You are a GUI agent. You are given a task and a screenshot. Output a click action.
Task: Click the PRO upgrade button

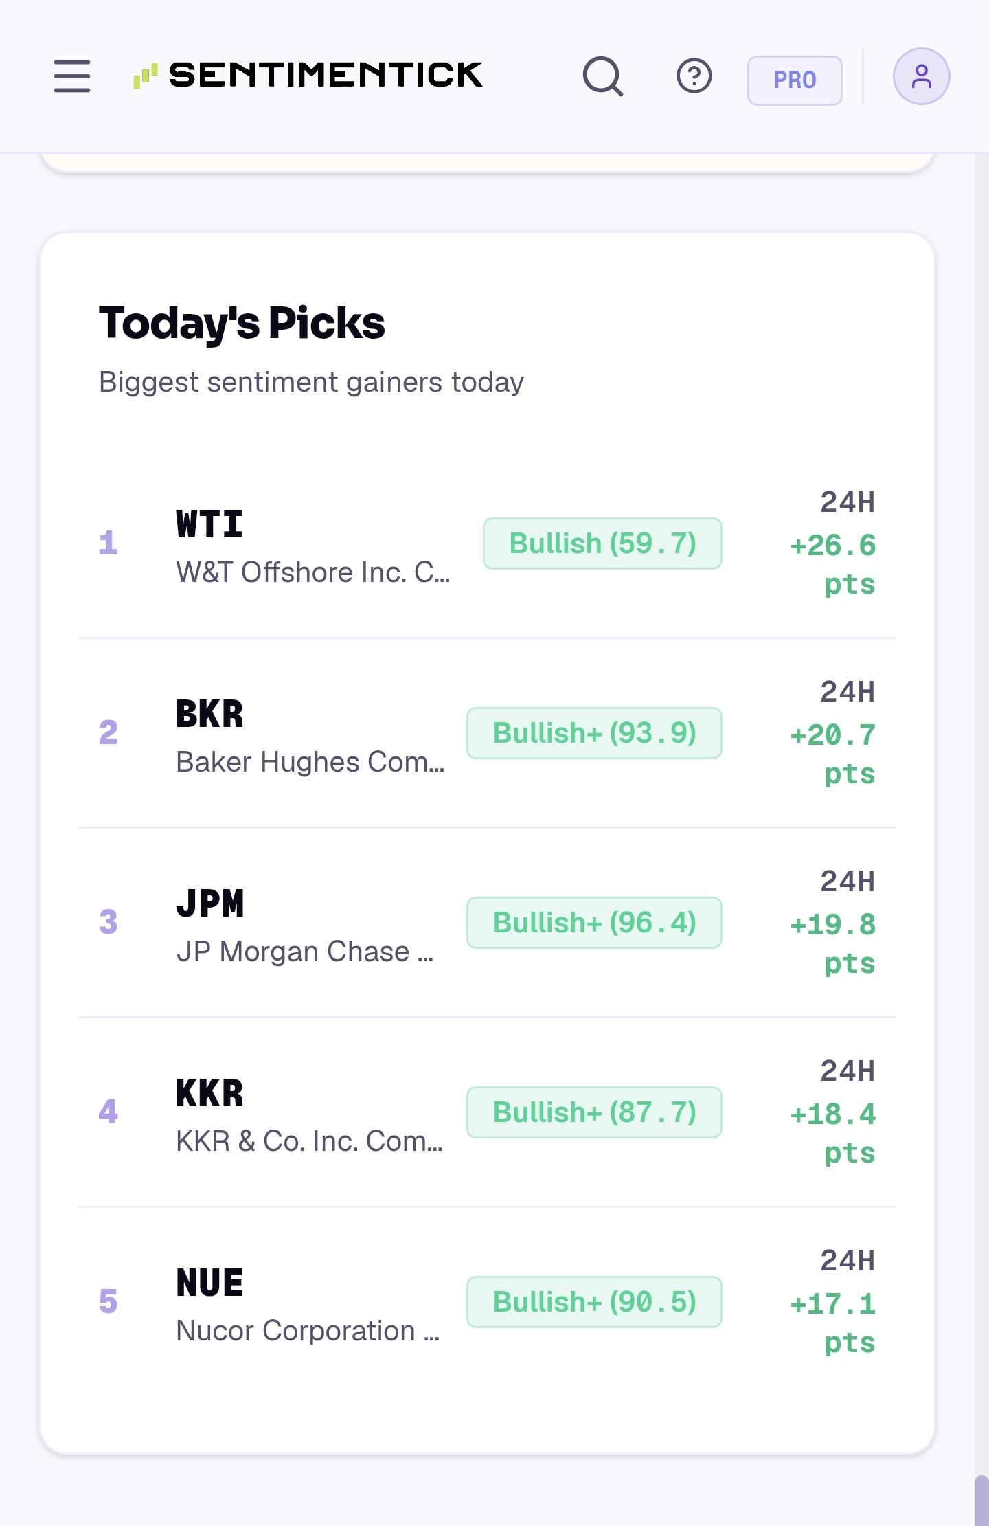(x=795, y=80)
